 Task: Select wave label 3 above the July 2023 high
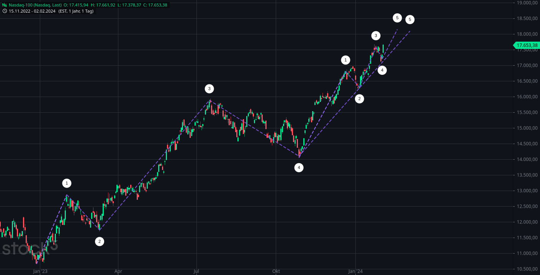[x=209, y=89]
